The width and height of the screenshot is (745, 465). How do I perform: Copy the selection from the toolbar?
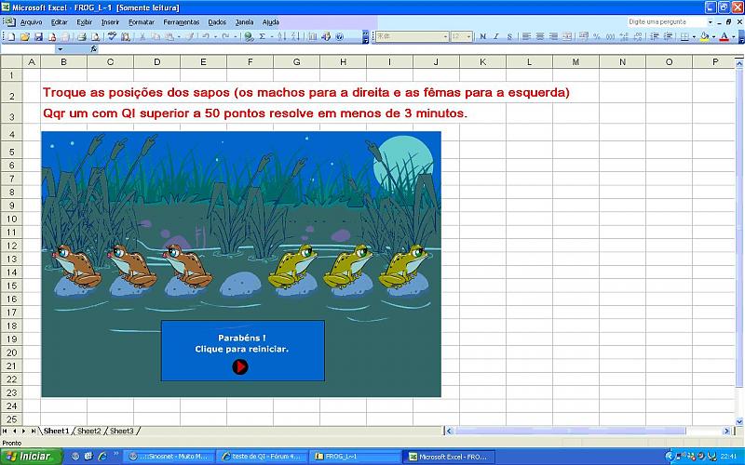pos(156,36)
